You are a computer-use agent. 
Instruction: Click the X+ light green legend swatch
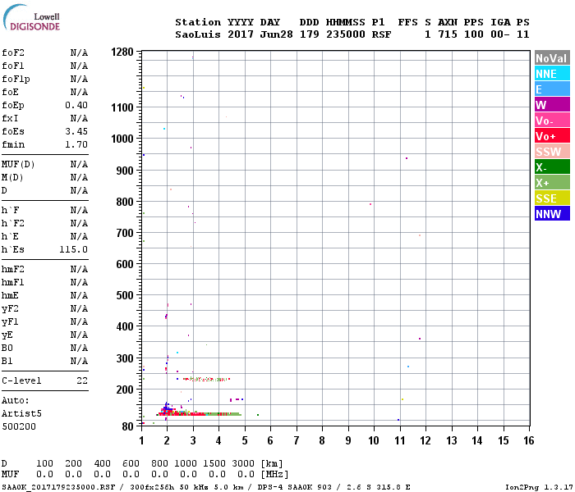click(x=552, y=182)
